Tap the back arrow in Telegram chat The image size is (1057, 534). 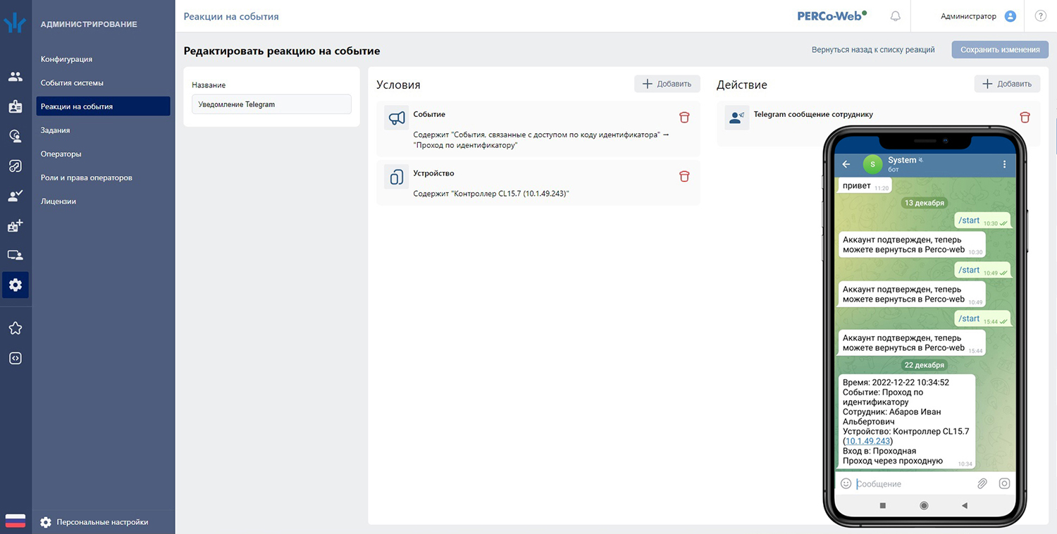pos(846,164)
